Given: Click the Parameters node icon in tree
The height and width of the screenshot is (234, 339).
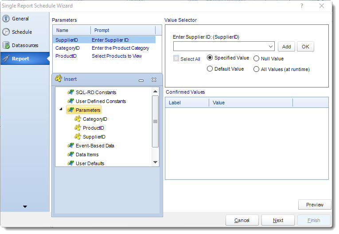Looking at the screenshot, I should click(x=70, y=110).
